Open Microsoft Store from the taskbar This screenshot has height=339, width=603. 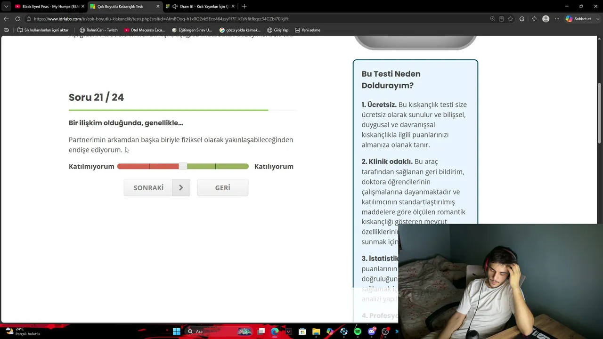click(302, 331)
